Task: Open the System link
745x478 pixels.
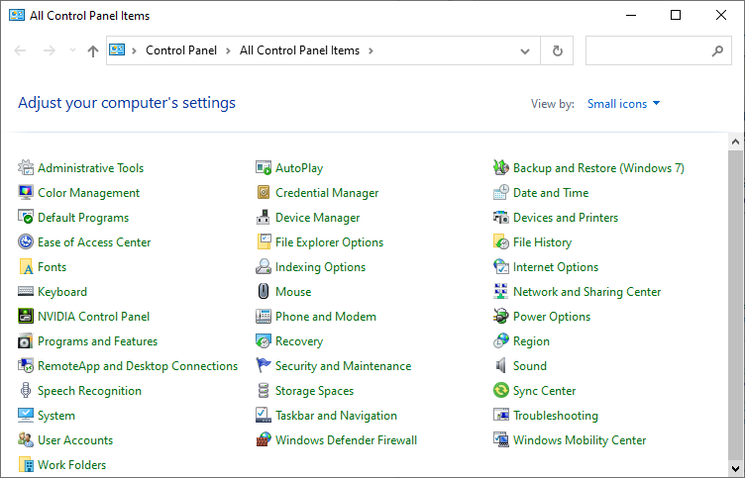Action: click(x=56, y=416)
